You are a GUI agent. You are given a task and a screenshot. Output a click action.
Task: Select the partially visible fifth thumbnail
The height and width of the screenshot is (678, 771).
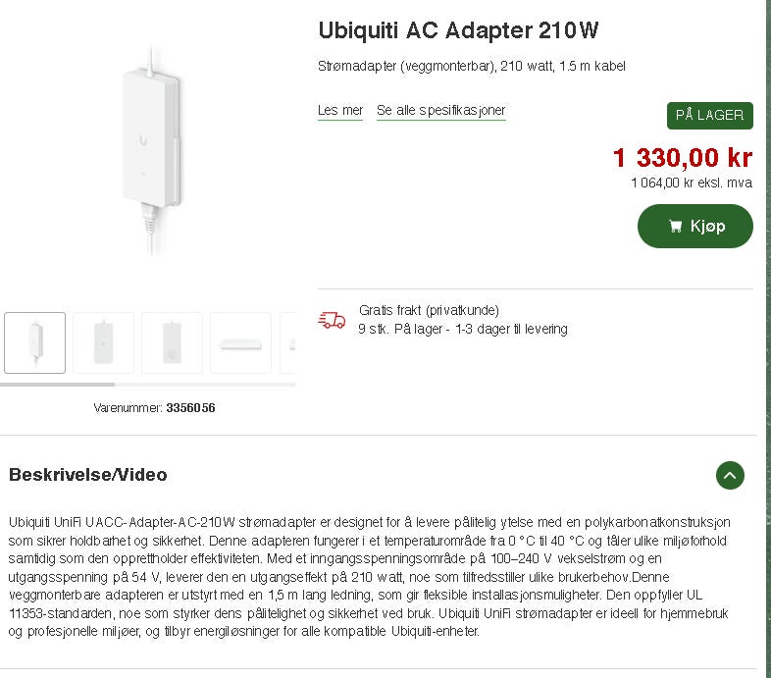[x=288, y=342]
